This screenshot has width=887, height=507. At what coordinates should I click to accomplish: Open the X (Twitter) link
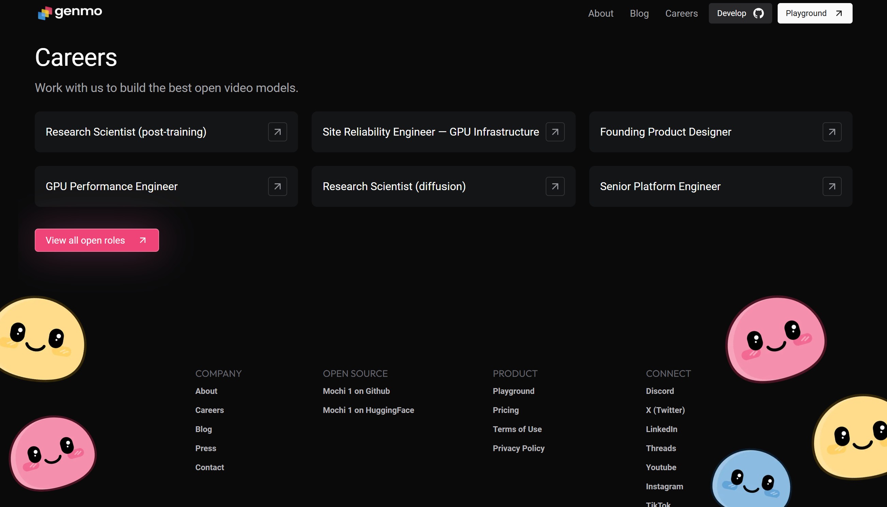click(665, 410)
